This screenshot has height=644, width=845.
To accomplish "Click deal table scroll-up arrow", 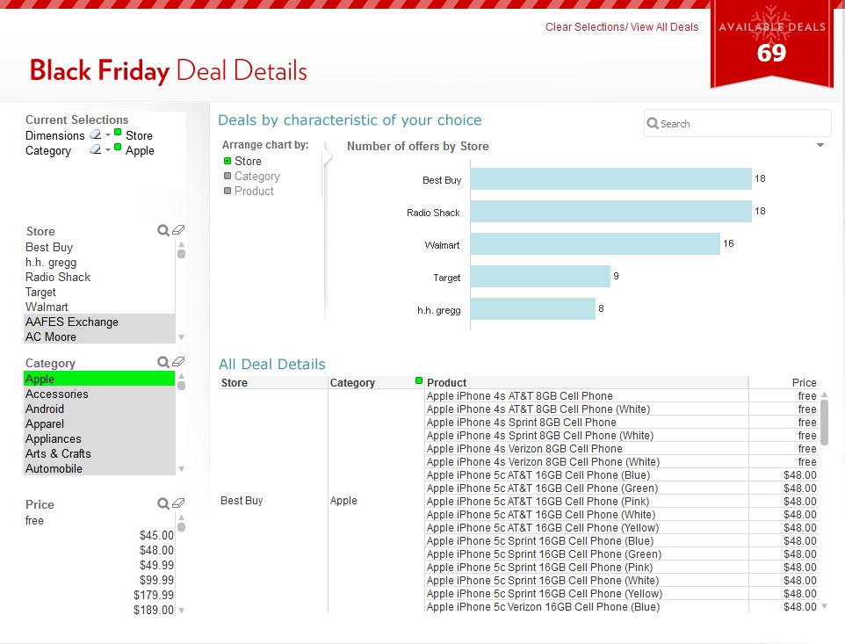I will pos(825,395).
